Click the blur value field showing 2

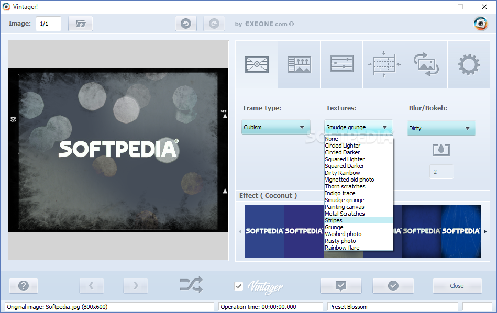[441, 172]
